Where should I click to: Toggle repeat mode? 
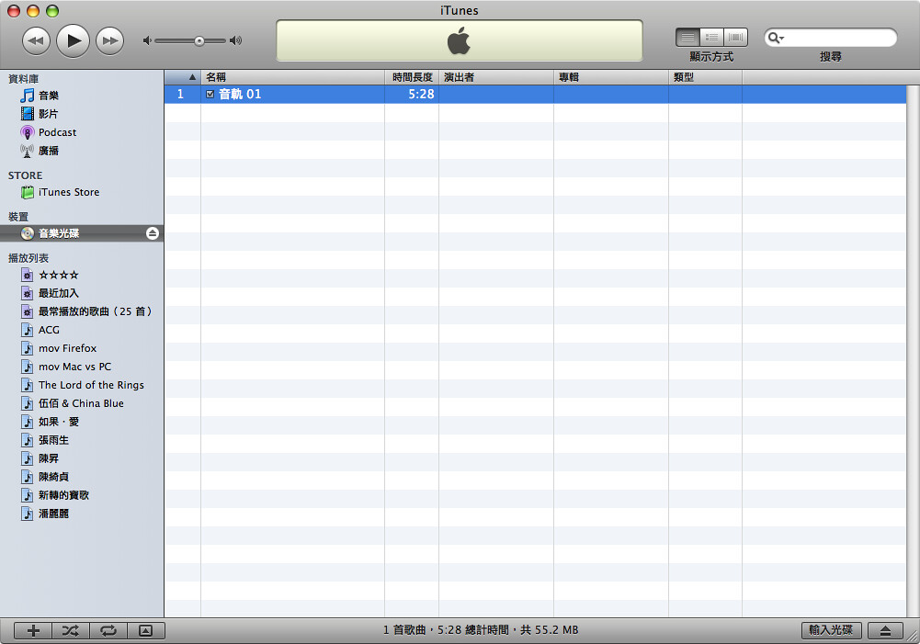(x=108, y=630)
